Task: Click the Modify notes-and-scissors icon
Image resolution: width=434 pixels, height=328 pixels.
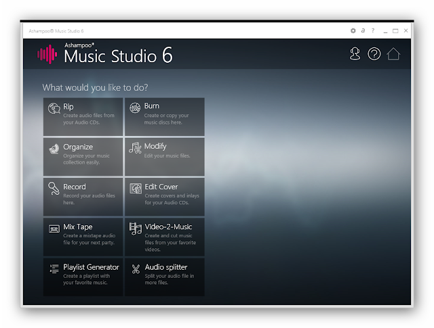Action: pos(135,148)
